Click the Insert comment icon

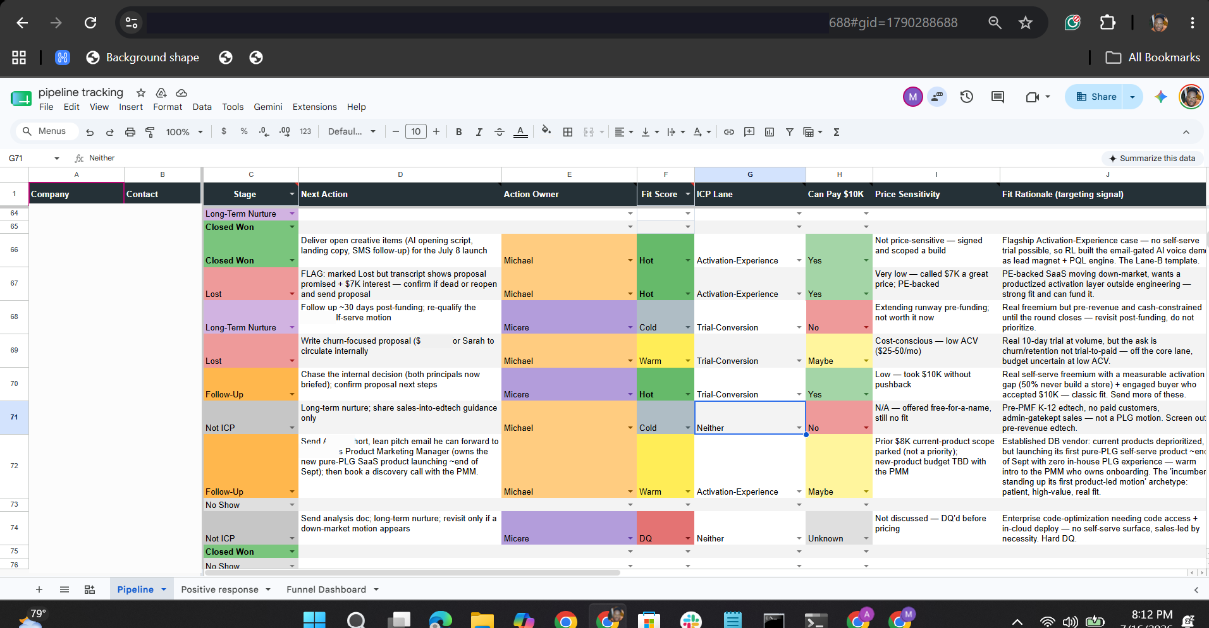(749, 132)
